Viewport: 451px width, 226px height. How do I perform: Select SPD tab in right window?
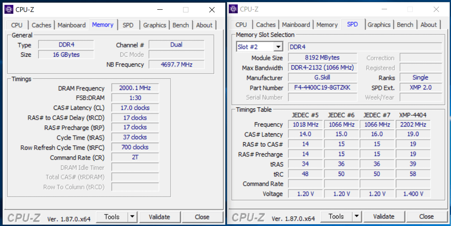point(353,24)
